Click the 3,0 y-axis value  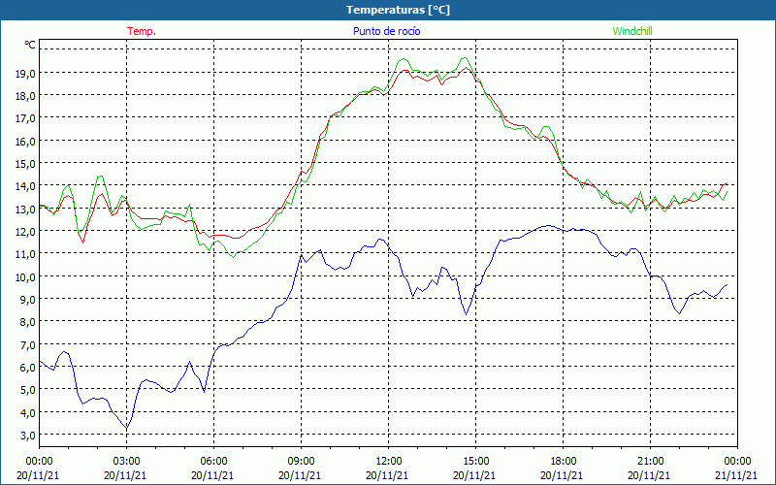coord(28,435)
